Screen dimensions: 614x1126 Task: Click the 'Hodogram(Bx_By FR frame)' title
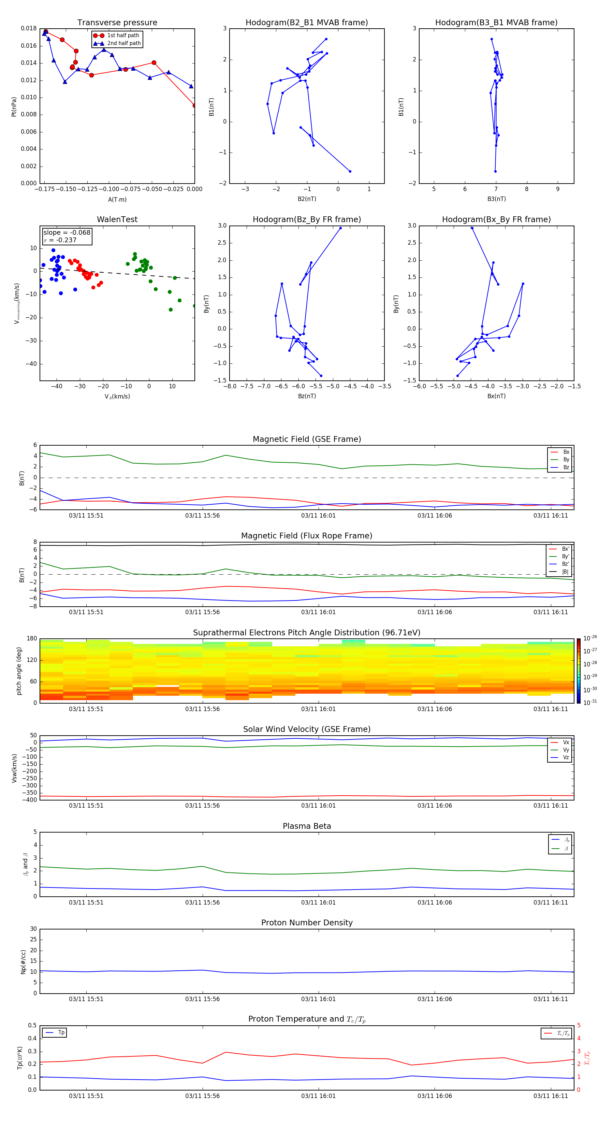[x=496, y=219]
